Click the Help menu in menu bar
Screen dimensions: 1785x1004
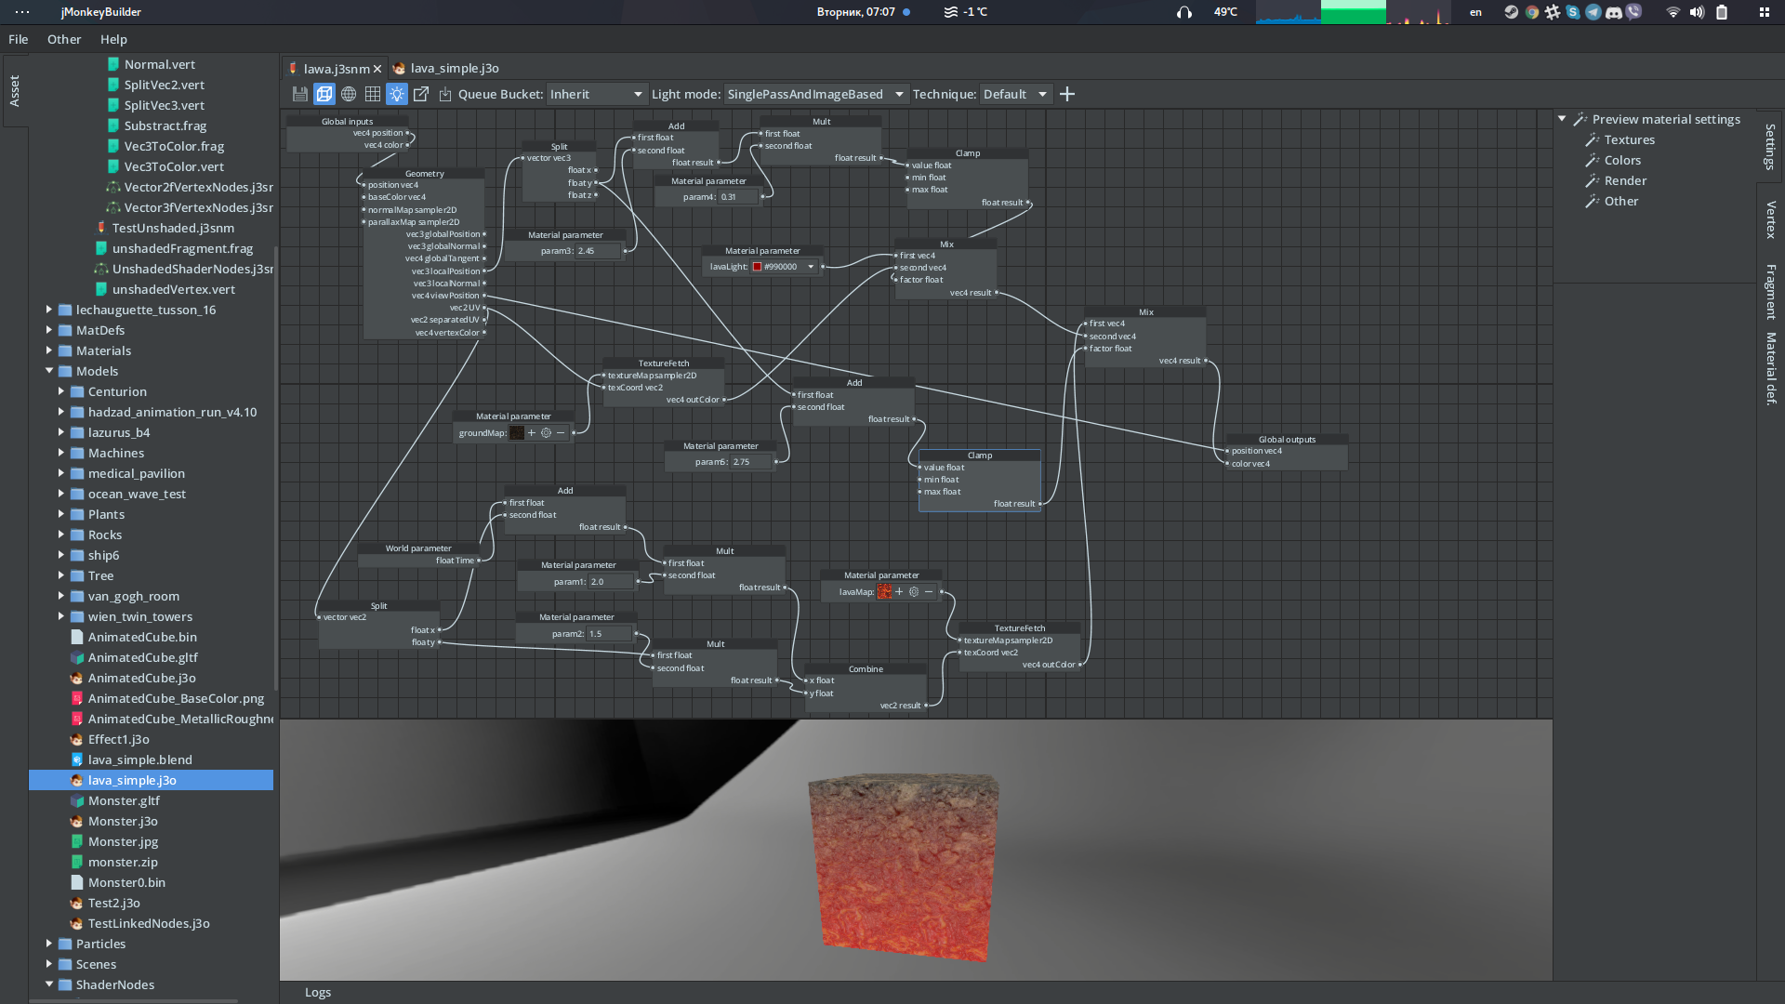[115, 39]
